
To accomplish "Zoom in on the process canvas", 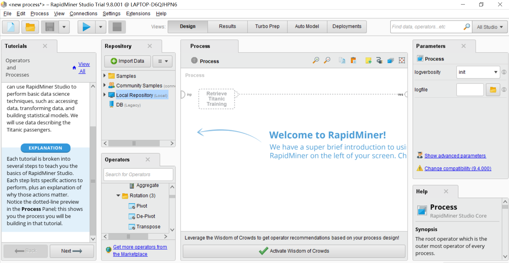I will (x=316, y=61).
